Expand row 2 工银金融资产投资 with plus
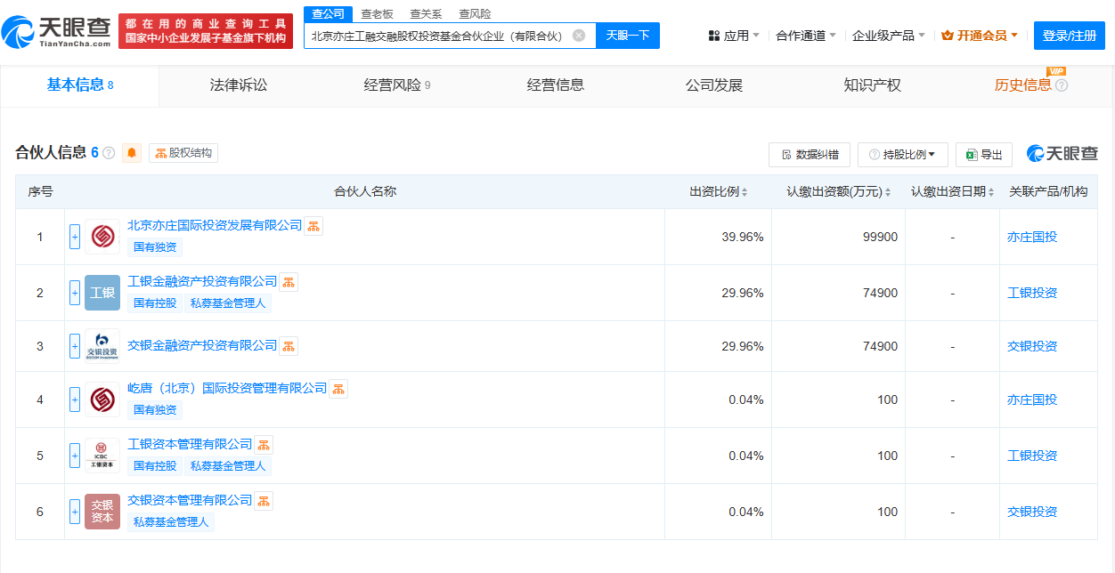The height and width of the screenshot is (573, 1115). click(x=75, y=293)
